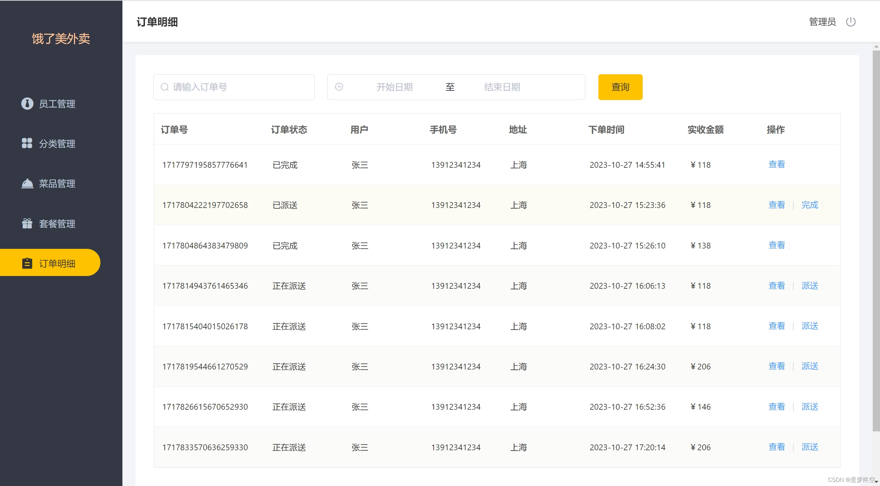
Task: Click the 手机号 column header
Action: pos(443,130)
